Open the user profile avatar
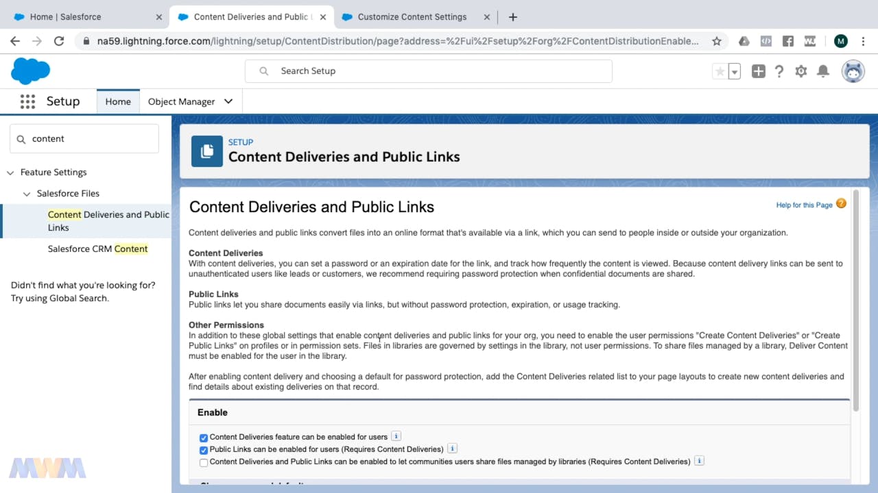Screen dimensions: 878x493 point(853,71)
